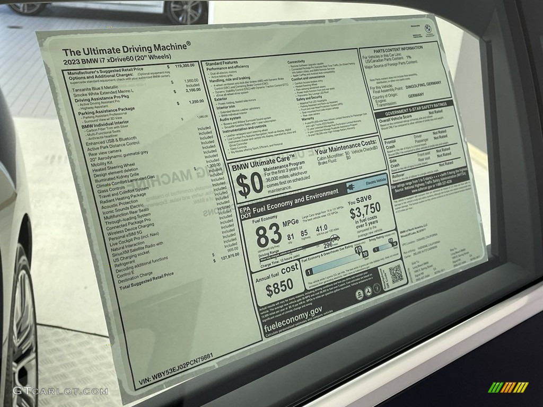Click the Fuel Economy & Greenhouse Gas Rating scale
This screenshot has width=543, height=407.
(x=336, y=263)
